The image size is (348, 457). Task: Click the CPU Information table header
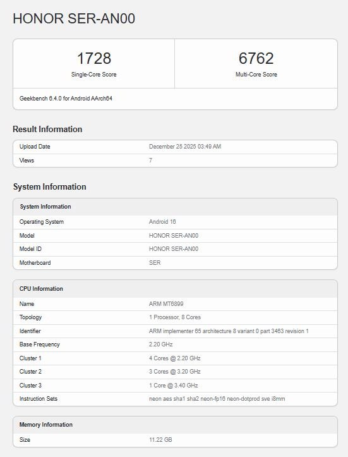41,289
